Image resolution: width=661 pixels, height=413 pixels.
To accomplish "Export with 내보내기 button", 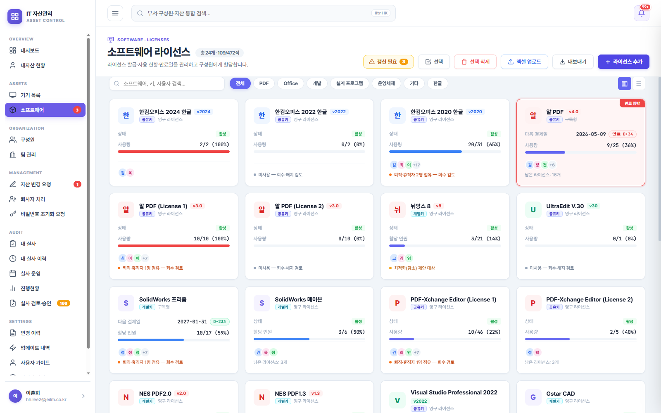I will [x=573, y=62].
